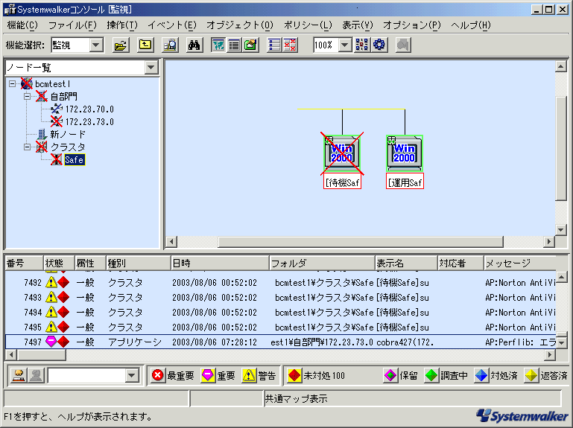Open the ノード一覧 tree selector dropdown

[x=151, y=67]
